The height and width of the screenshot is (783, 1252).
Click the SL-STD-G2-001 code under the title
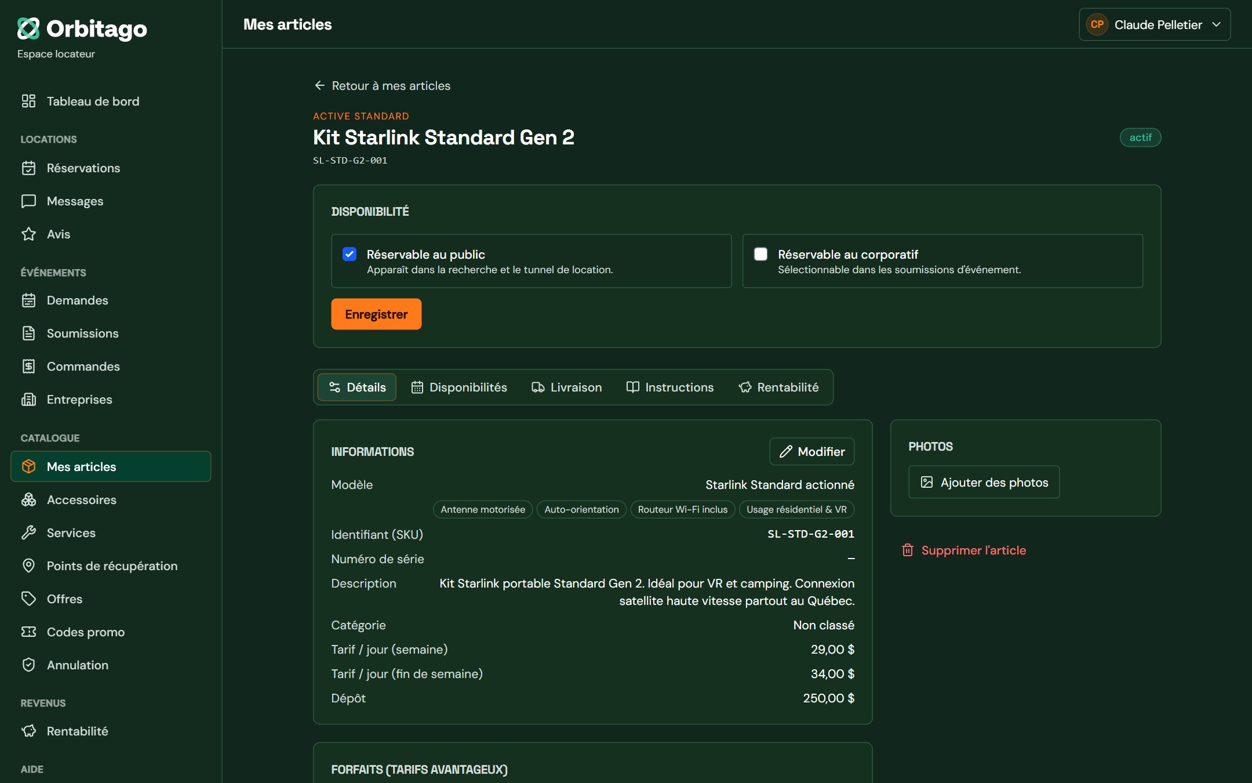[350, 161]
